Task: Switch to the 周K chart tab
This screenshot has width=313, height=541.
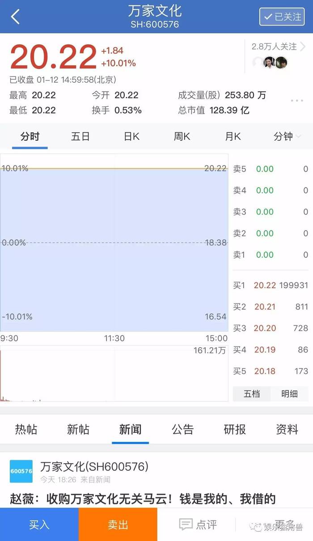Action: tap(182, 137)
